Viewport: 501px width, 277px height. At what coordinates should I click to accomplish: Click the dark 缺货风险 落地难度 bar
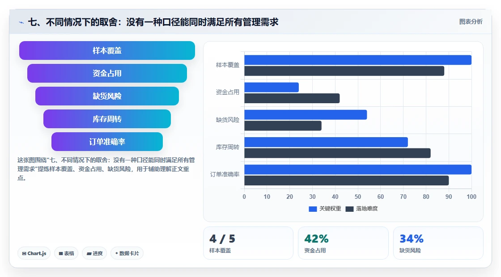click(283, 126)
